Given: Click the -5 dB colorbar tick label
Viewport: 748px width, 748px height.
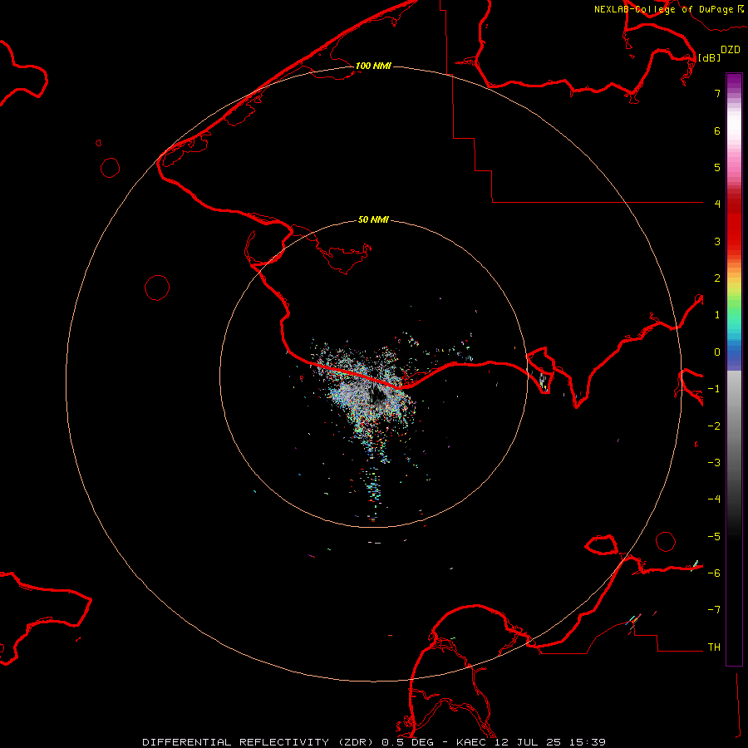Looking at the screenshot, I should pyautogui.click(x=714, y=537).
